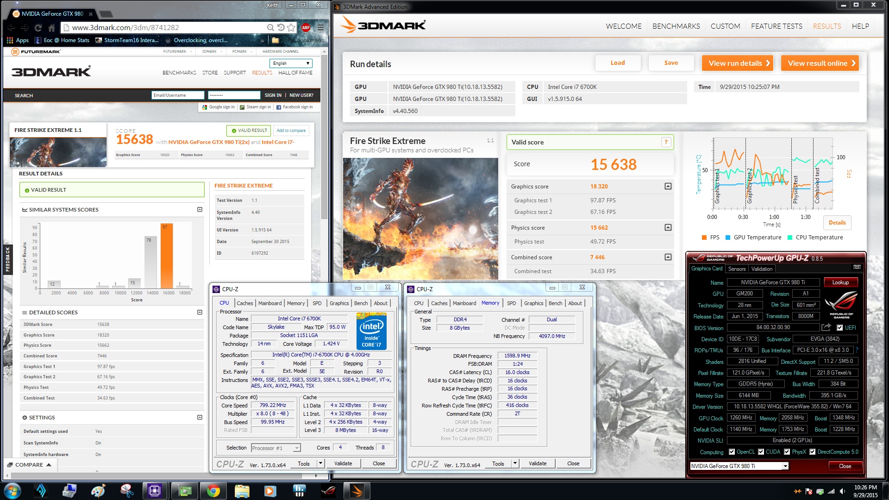Click the Google sign in icon link
This screenshot has width=889, height=500.
pos(218,107)
